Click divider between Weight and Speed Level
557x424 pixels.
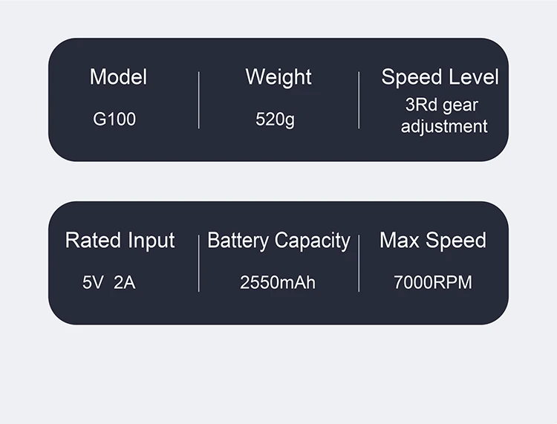[359, 100]
